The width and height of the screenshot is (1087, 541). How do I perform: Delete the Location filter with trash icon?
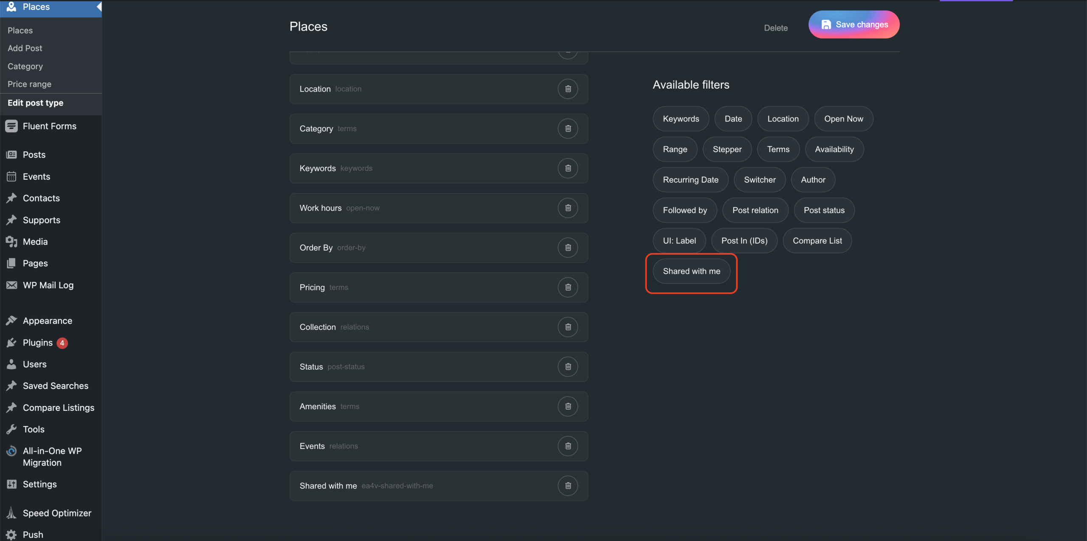(x=568, y=89)
